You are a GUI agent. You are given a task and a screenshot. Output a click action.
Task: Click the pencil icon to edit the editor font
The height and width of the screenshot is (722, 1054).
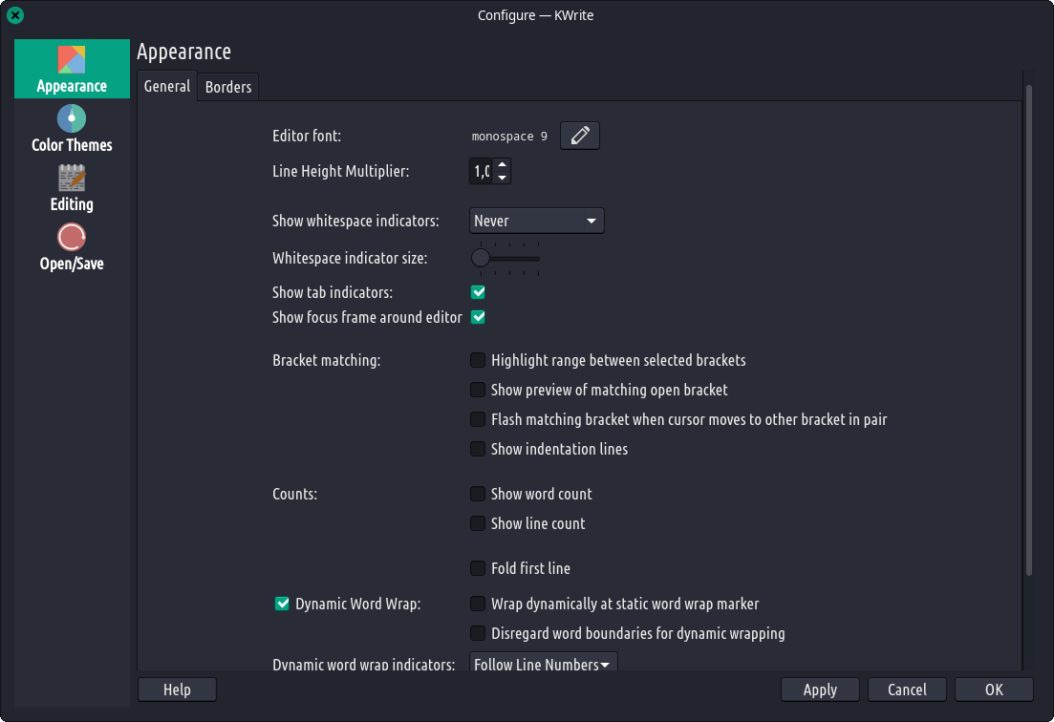click(x=580, y=137)
